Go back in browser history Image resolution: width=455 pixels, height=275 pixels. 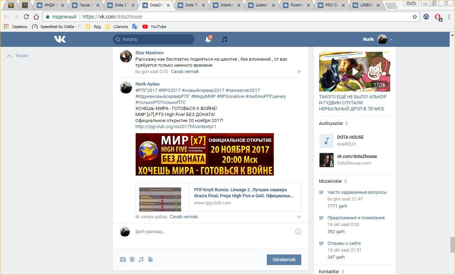tap(6, 17)
